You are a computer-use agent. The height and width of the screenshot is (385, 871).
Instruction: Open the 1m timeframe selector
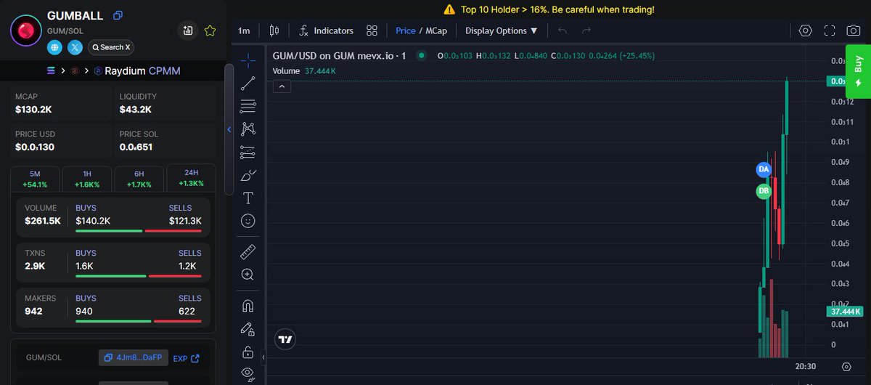(244, 31)
